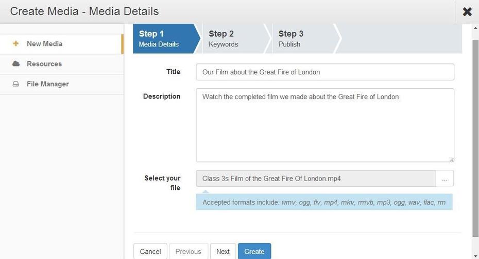Click the Next button
Viewport: 479px width, 259px height.
click(223, 251)
